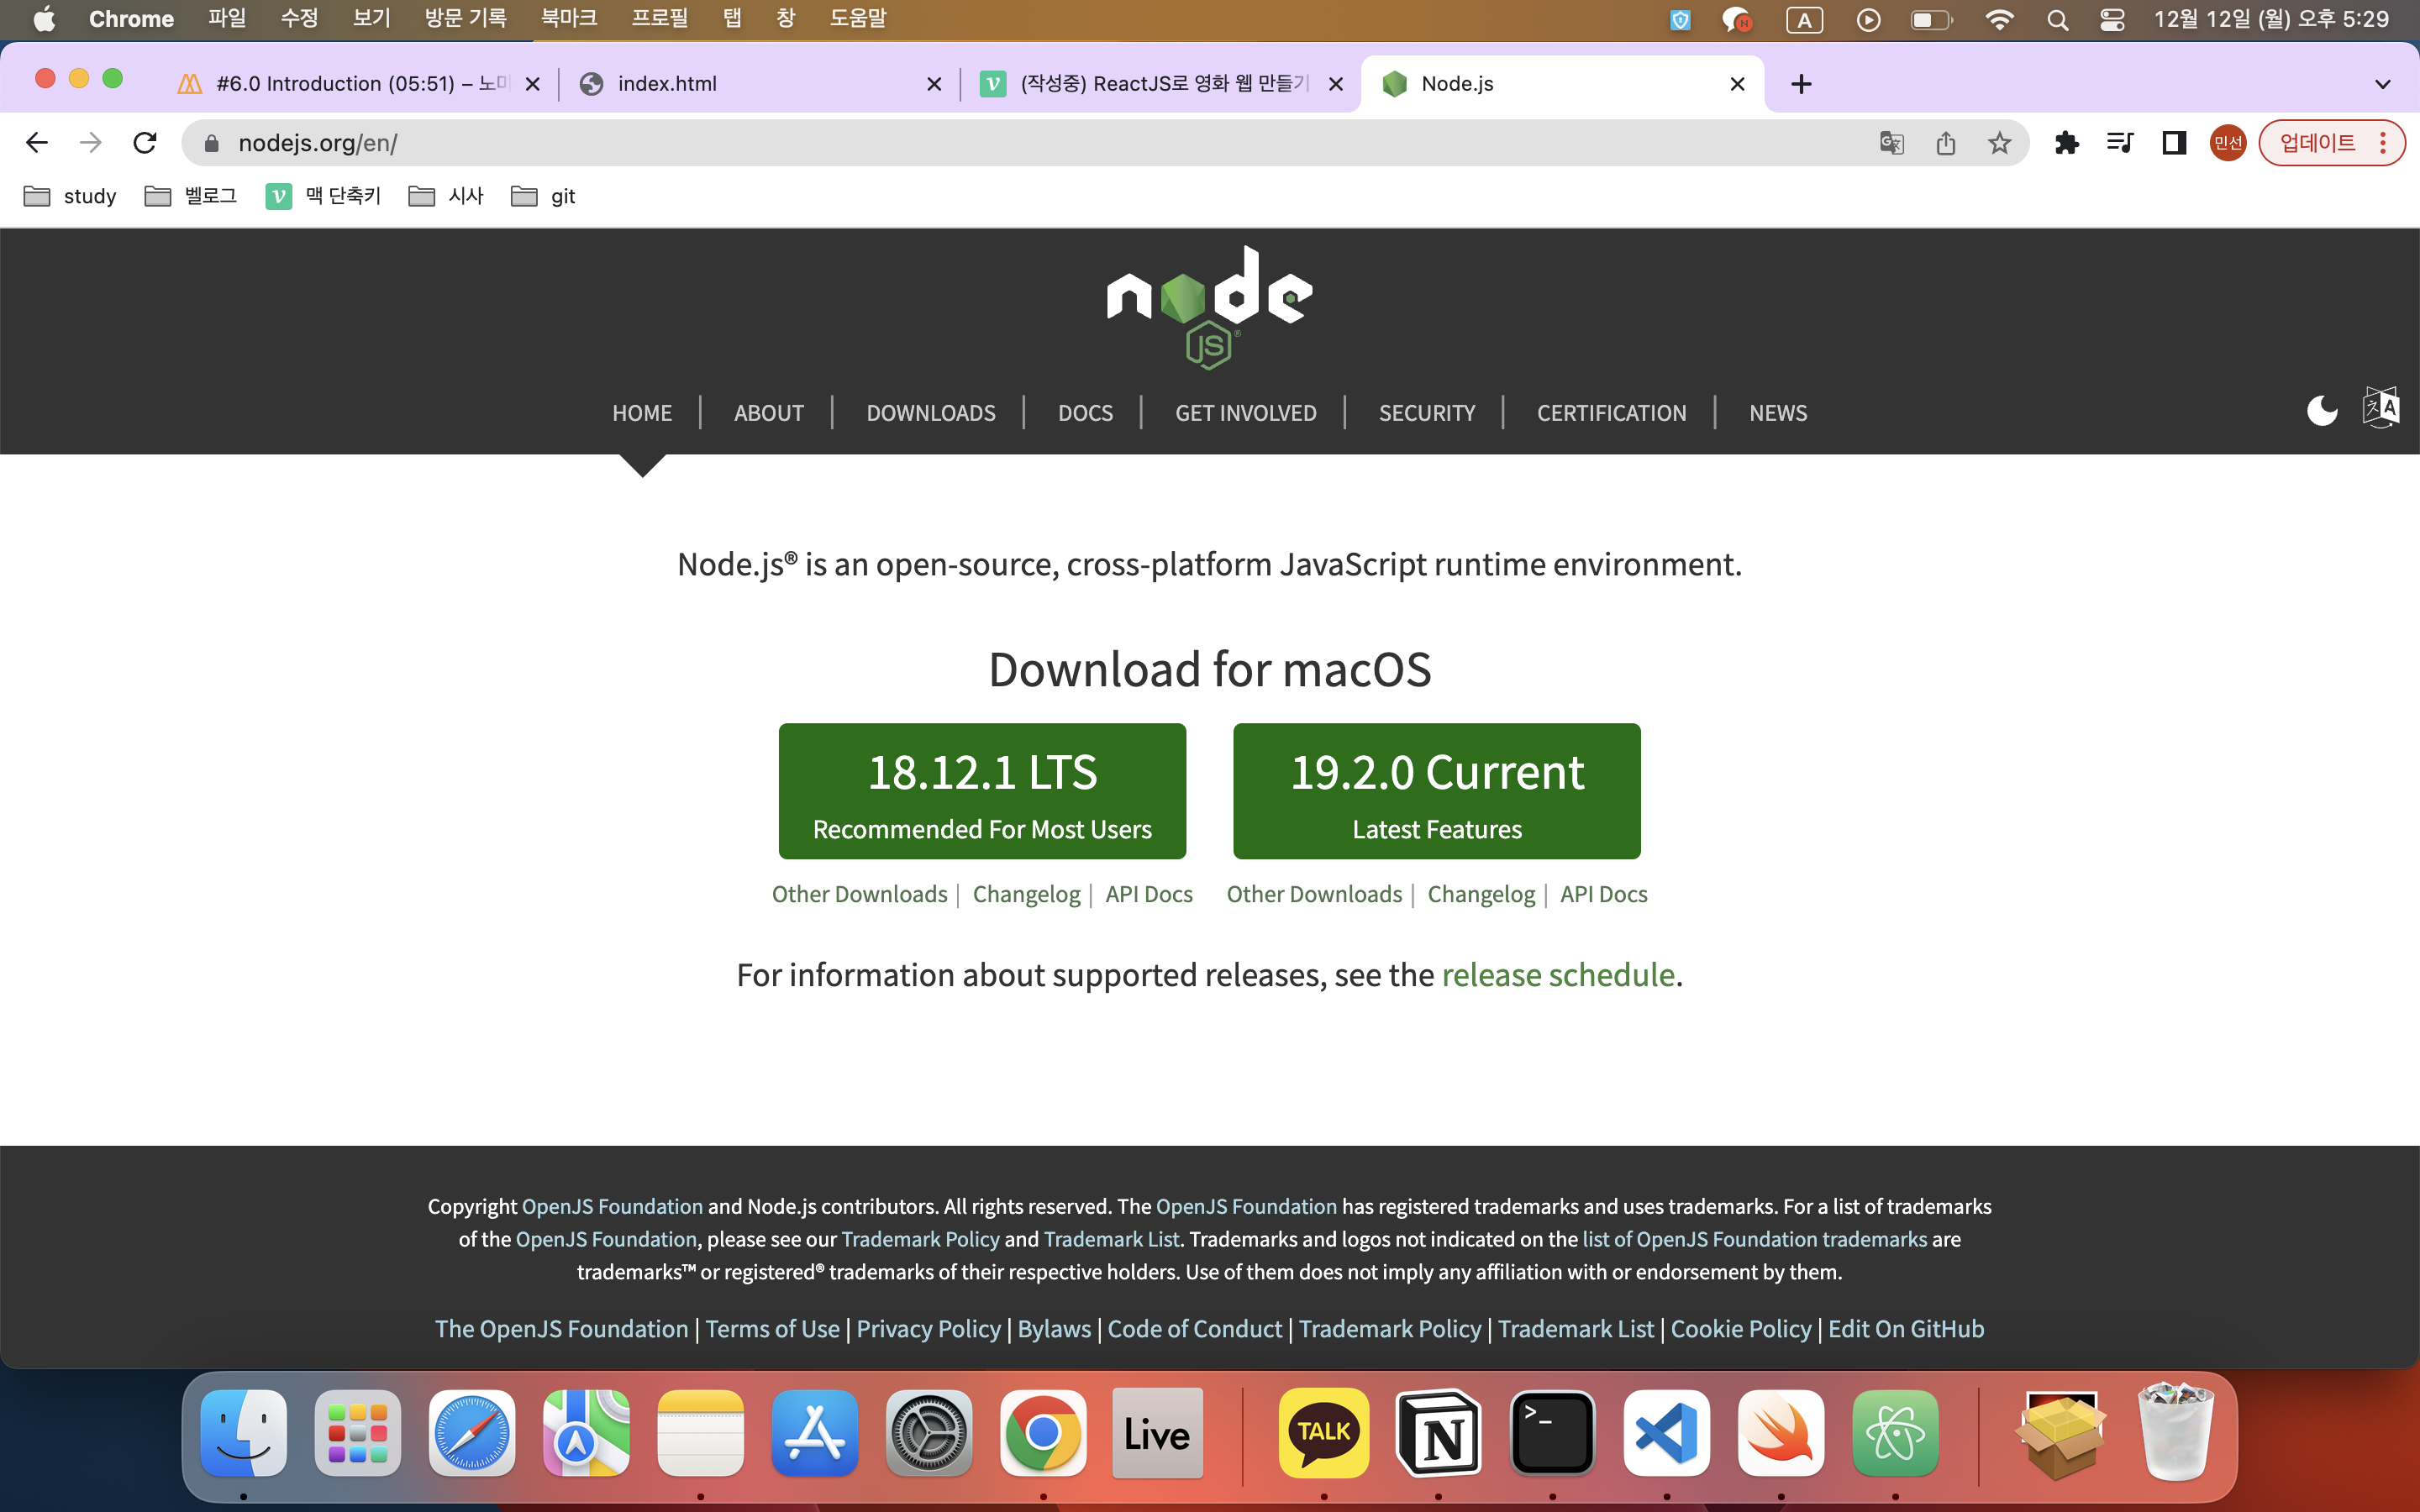Open System Preferences from the Dock
Viewport: 2420px width, 1512px height.
928,1433
